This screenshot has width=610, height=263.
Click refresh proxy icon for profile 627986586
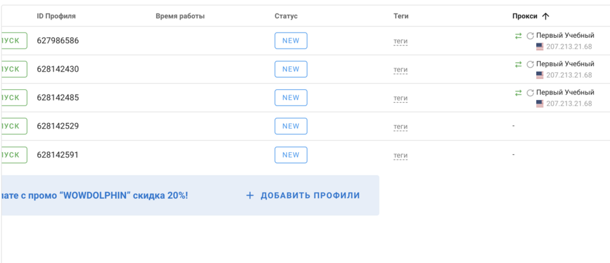point(530,36)
